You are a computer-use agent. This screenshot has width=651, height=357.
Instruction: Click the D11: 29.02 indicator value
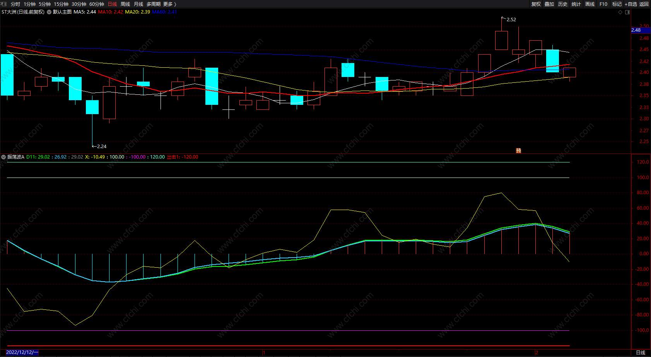38,157
